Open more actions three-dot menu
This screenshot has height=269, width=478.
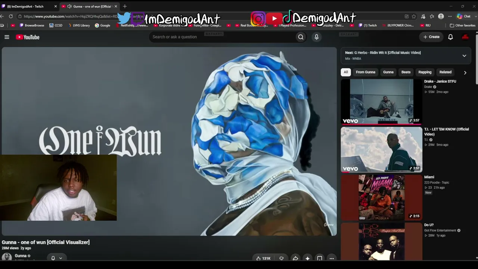click(332, 258)
